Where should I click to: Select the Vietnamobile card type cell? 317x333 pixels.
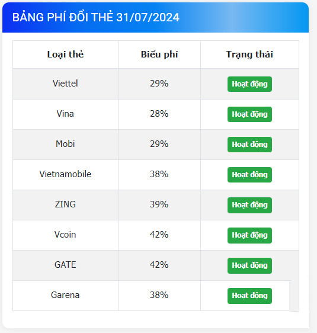(x=65, y=174)
